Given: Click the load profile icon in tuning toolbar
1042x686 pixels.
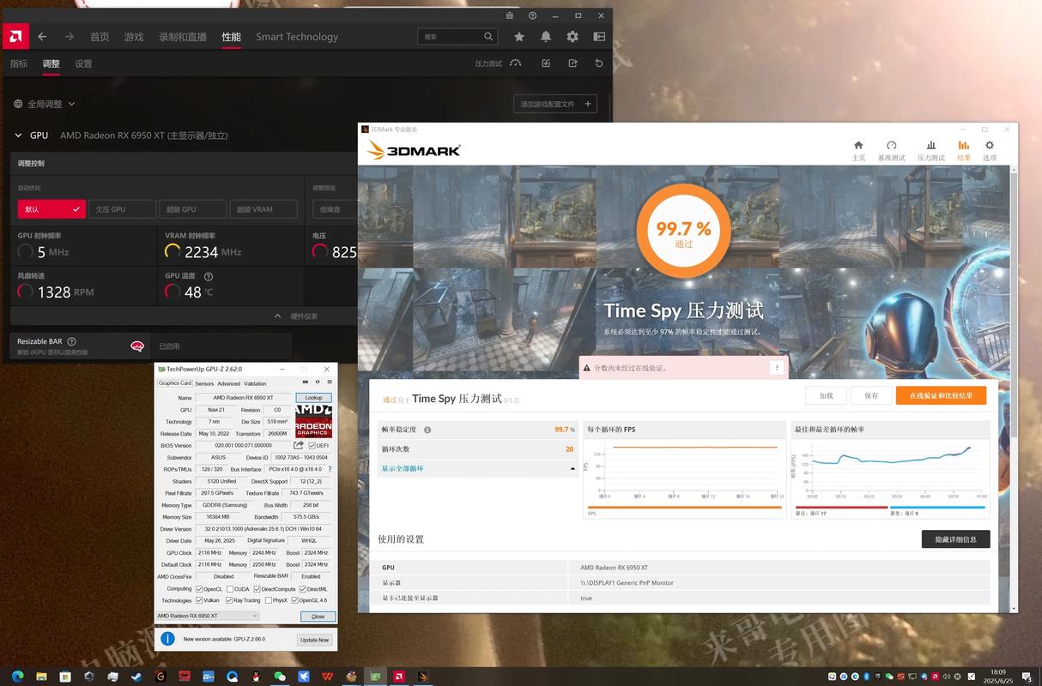Looking at the screenshot, I should pos(546,63).
